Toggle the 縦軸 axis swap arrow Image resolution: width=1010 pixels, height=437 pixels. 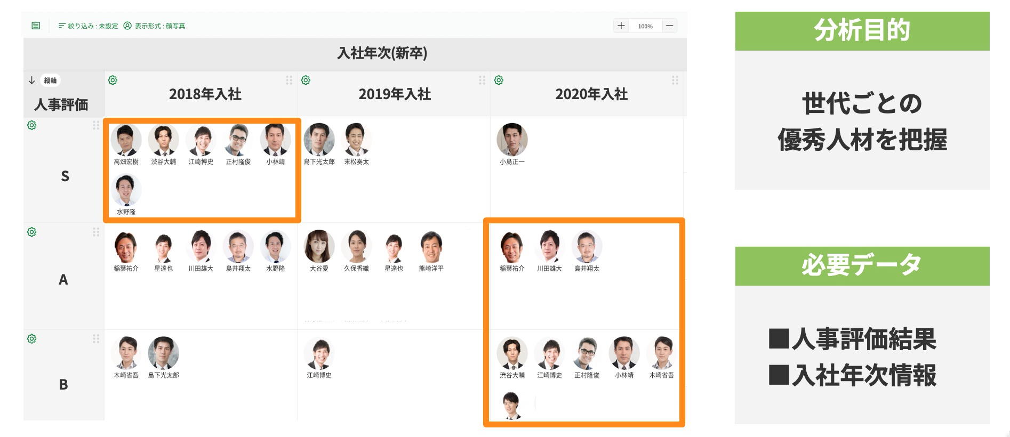[x=32, y=80]
